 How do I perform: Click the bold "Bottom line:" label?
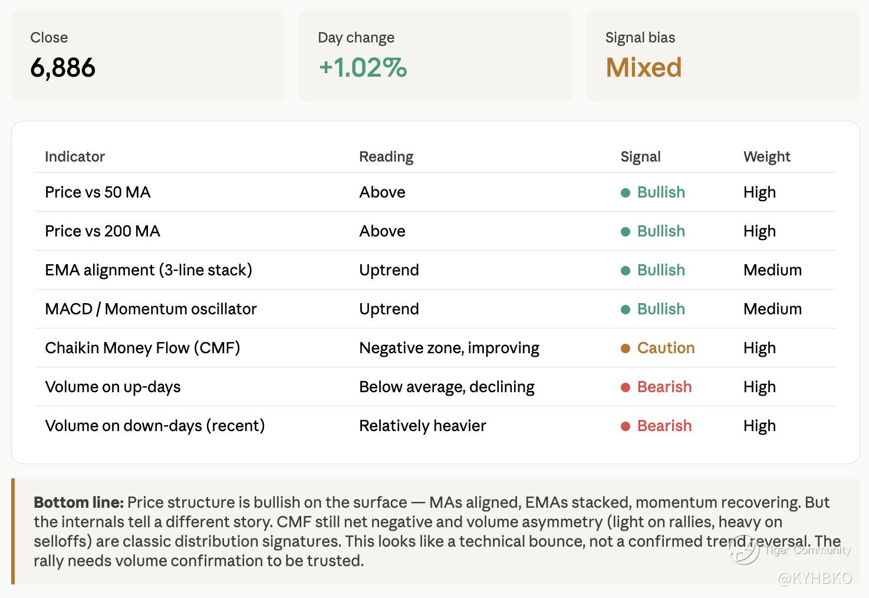[x=78, y=502]
